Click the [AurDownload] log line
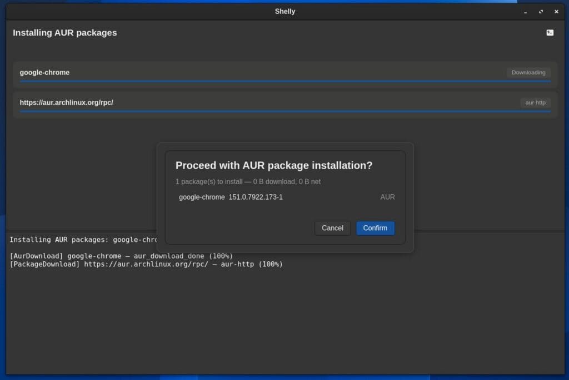This screenshot has width=569, height=380. click(x=121, y=256)
